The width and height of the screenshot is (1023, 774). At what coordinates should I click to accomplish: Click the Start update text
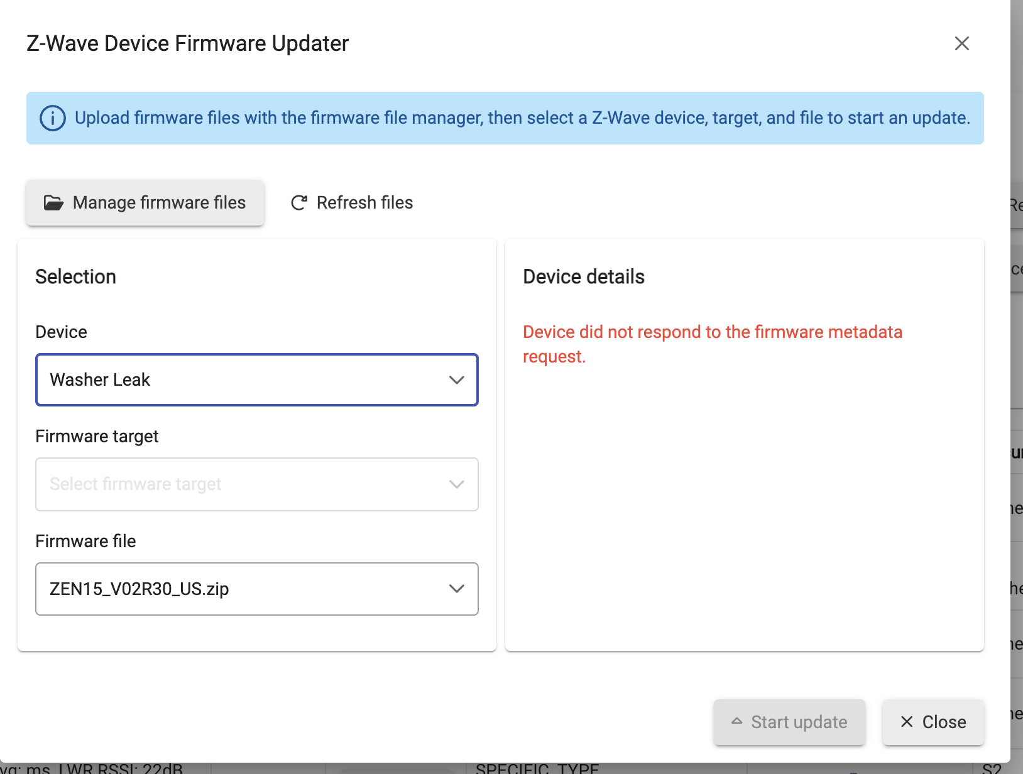(x=799, y=722)
